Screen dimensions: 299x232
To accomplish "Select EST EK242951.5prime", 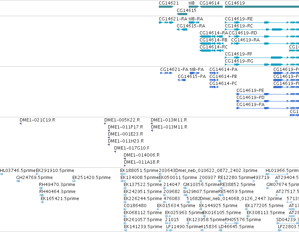I will coord(143,192).
